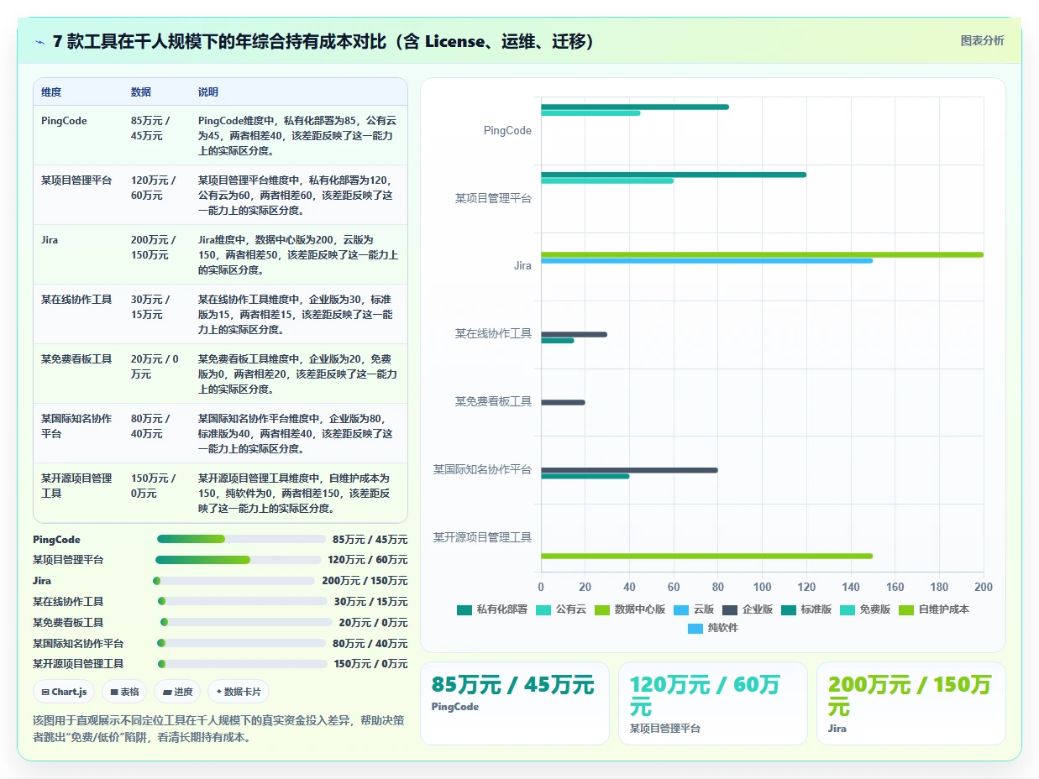This screenshot has width=1039, height=779.
Task: Select the 数据卡片 tag
Action: coord(239,692)
